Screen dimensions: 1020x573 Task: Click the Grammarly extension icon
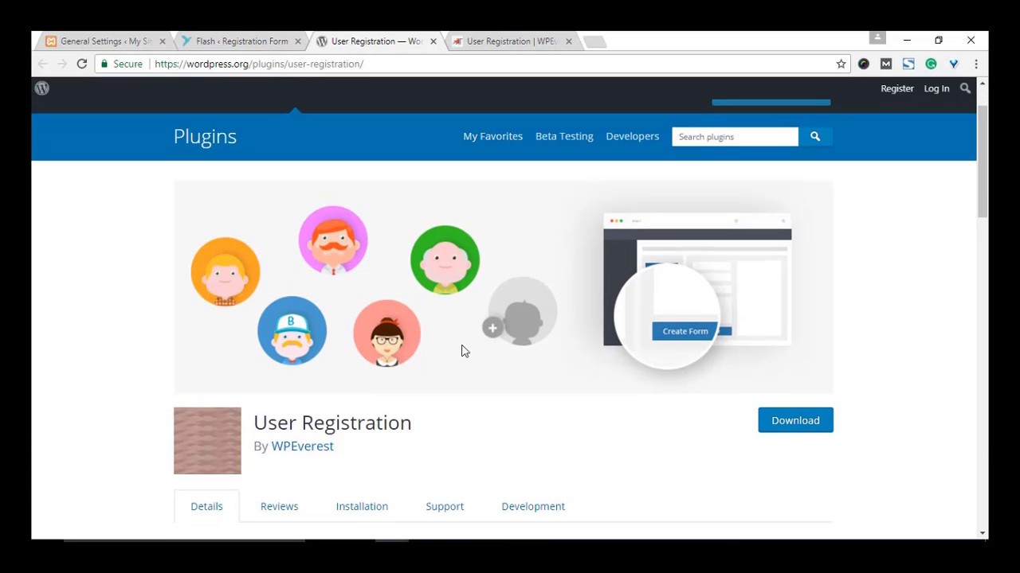pos(931,64)
